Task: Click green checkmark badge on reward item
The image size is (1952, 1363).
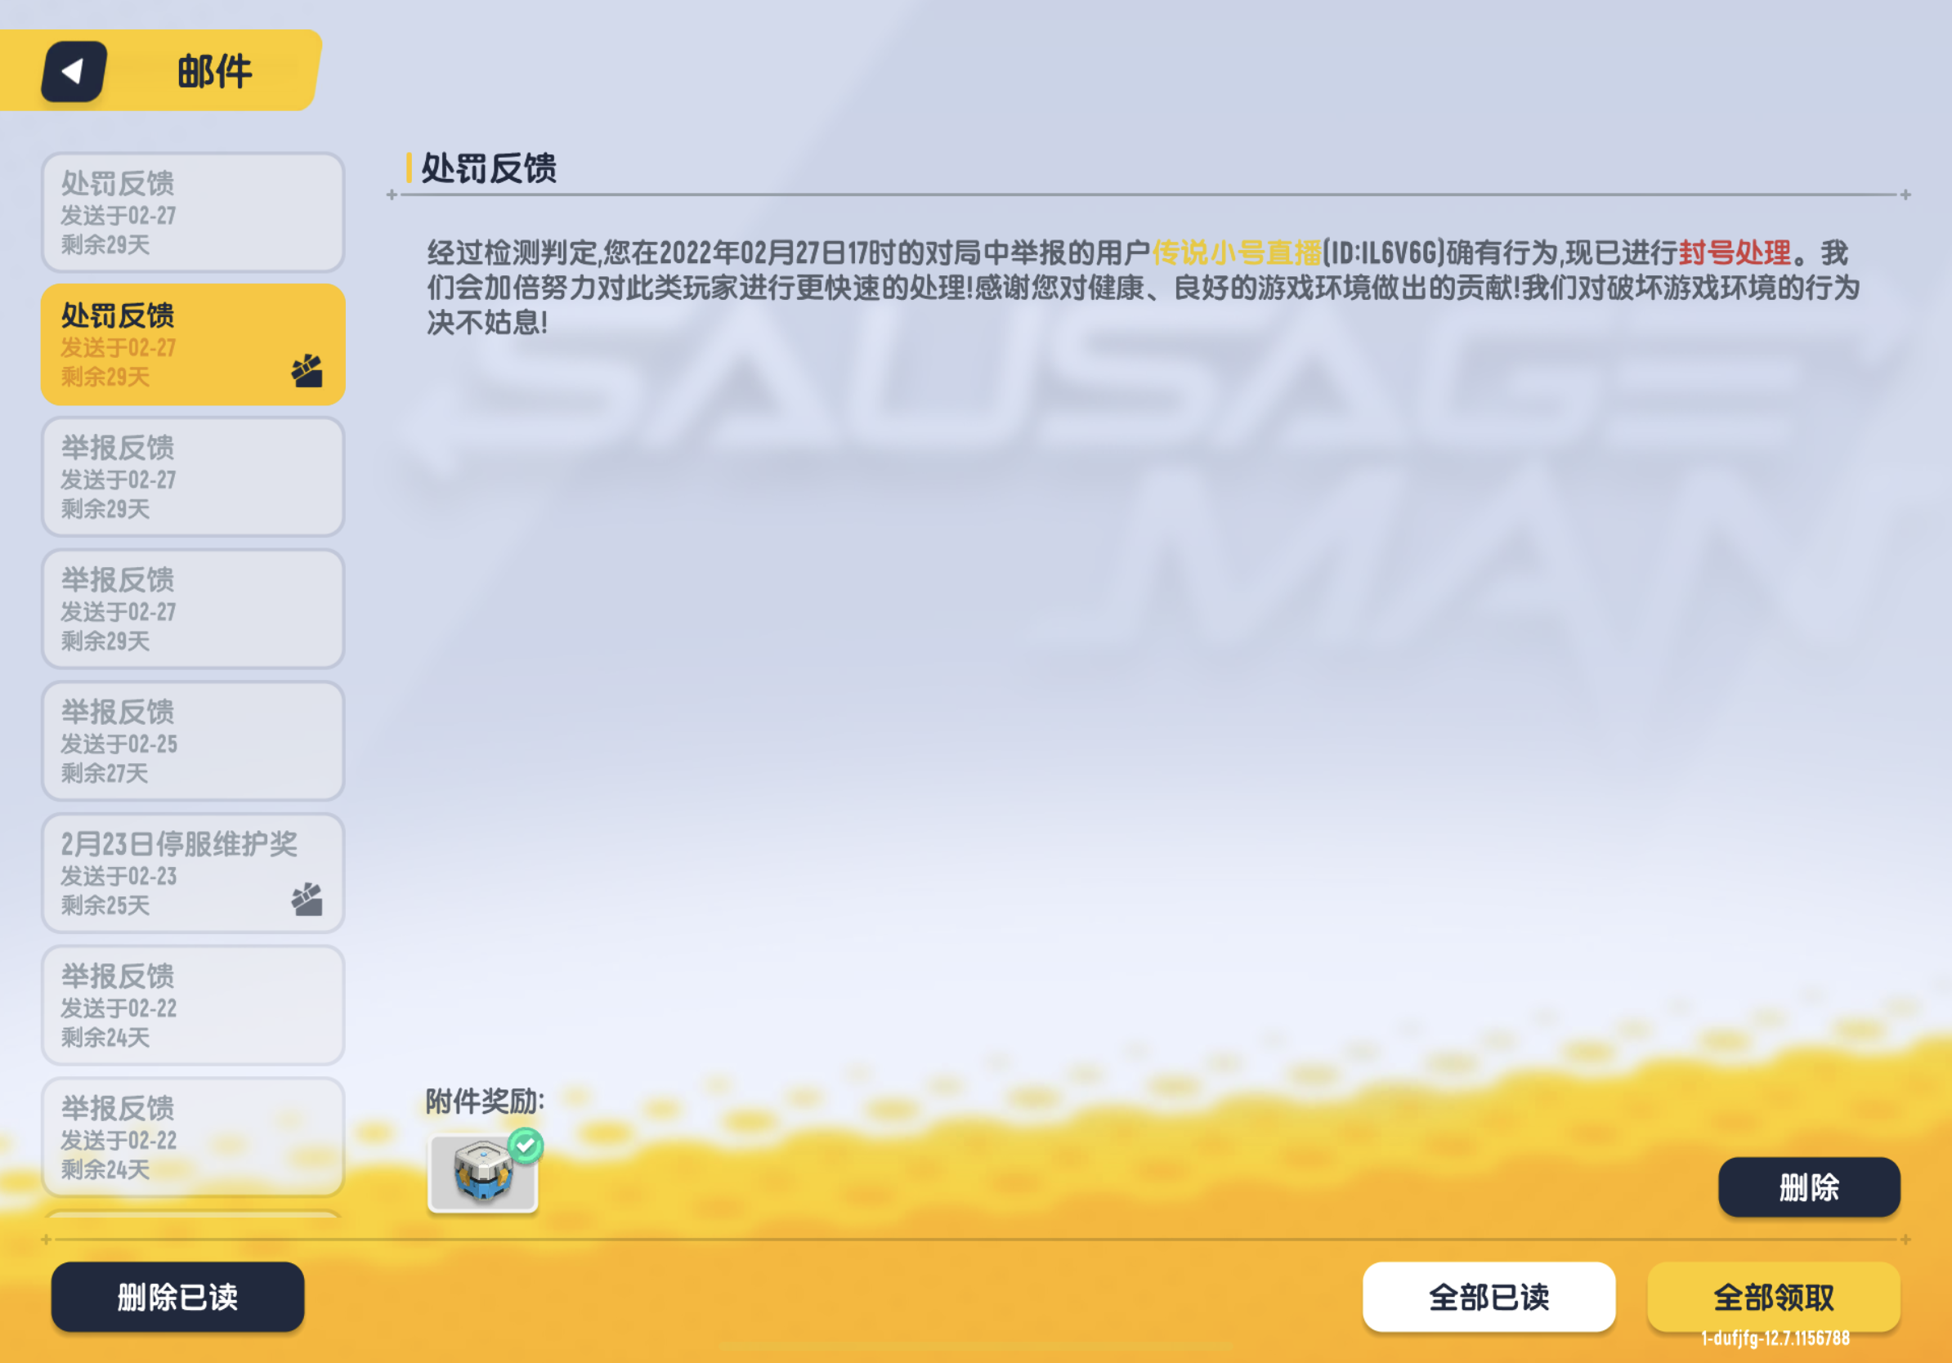Action: 526,1146
